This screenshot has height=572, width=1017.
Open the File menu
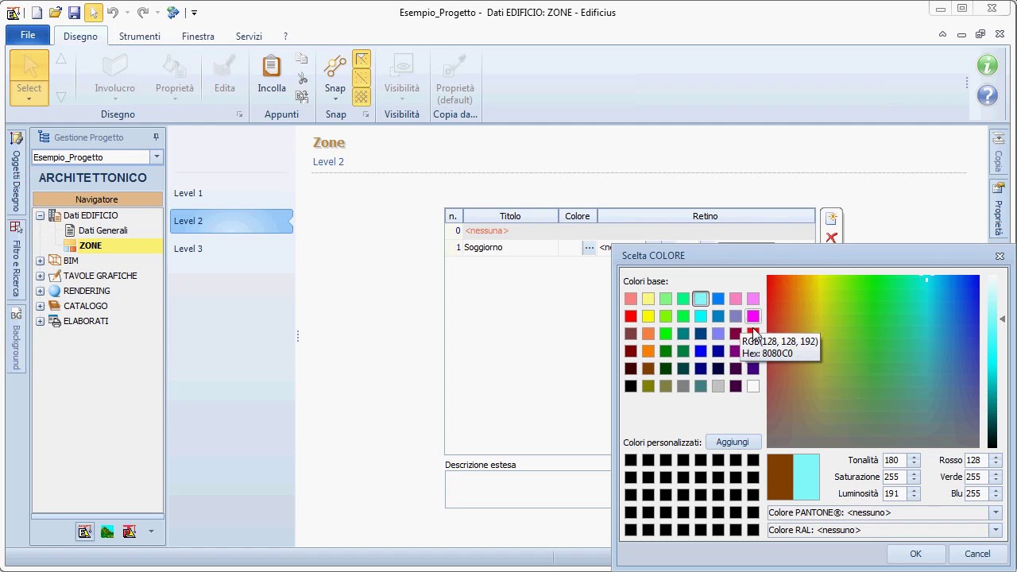pos(28,35)
